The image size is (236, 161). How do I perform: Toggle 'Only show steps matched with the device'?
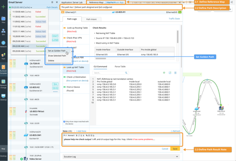(64, 121)
